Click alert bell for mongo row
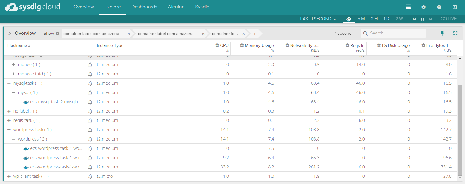The image size is (465, 184). pyautogui.click(x=90, y=65)
